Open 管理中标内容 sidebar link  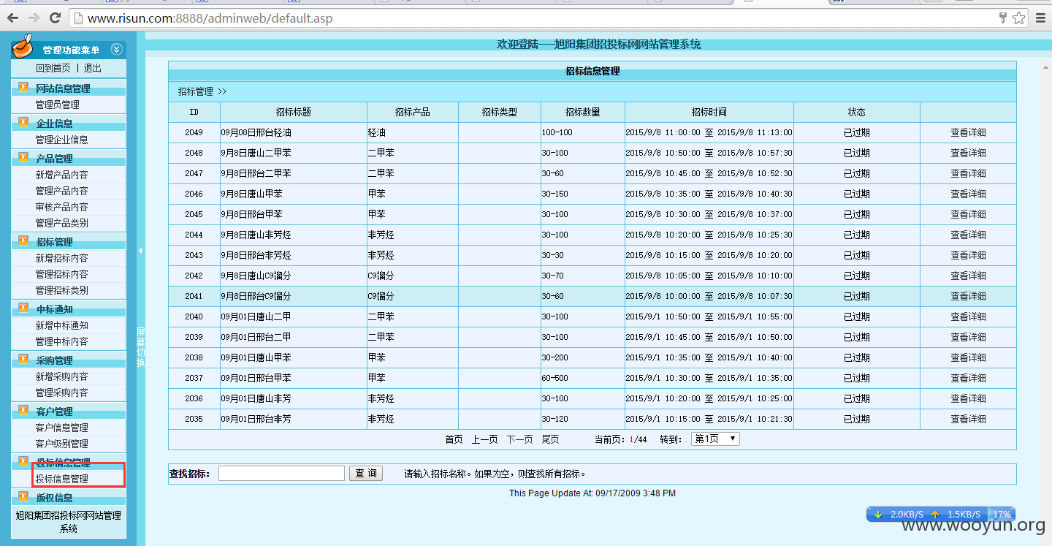click(62, 341)
